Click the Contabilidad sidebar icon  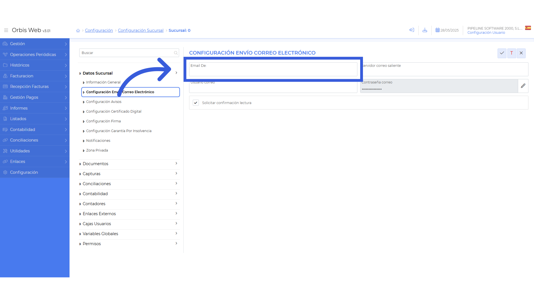pyautogui.click(x=5, y=129)
